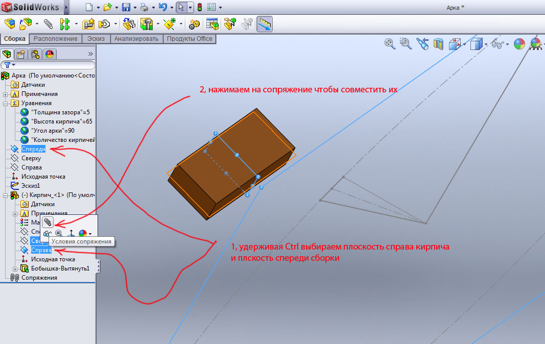Toggle visibility with the glasses icon in the popup
The width and height of the screenshot is (545, 344).
coord(48,234)
